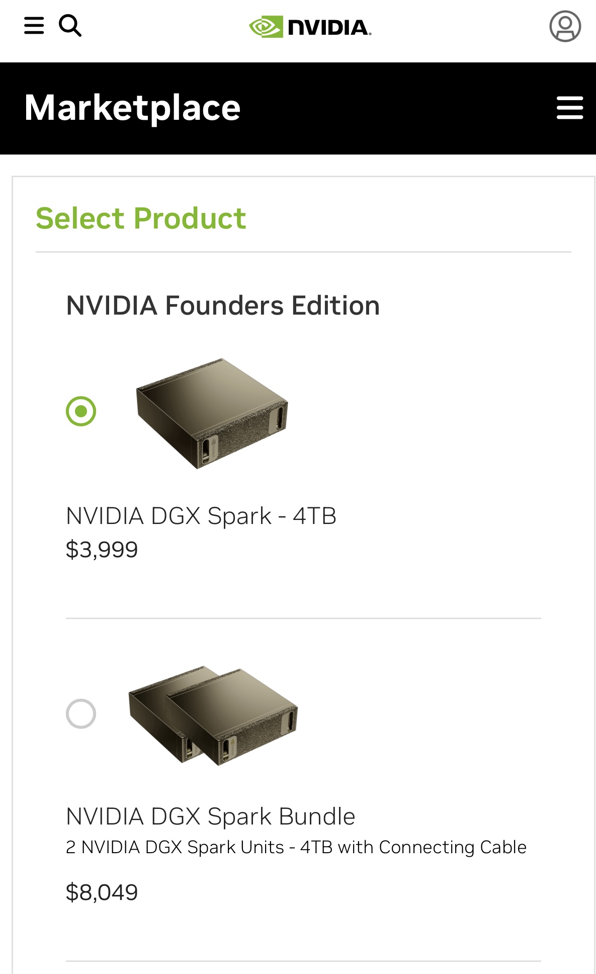596x974 pixels.
Task: Select the DGX Spark Bundle radio button
Action: click(x=81, y=713)
